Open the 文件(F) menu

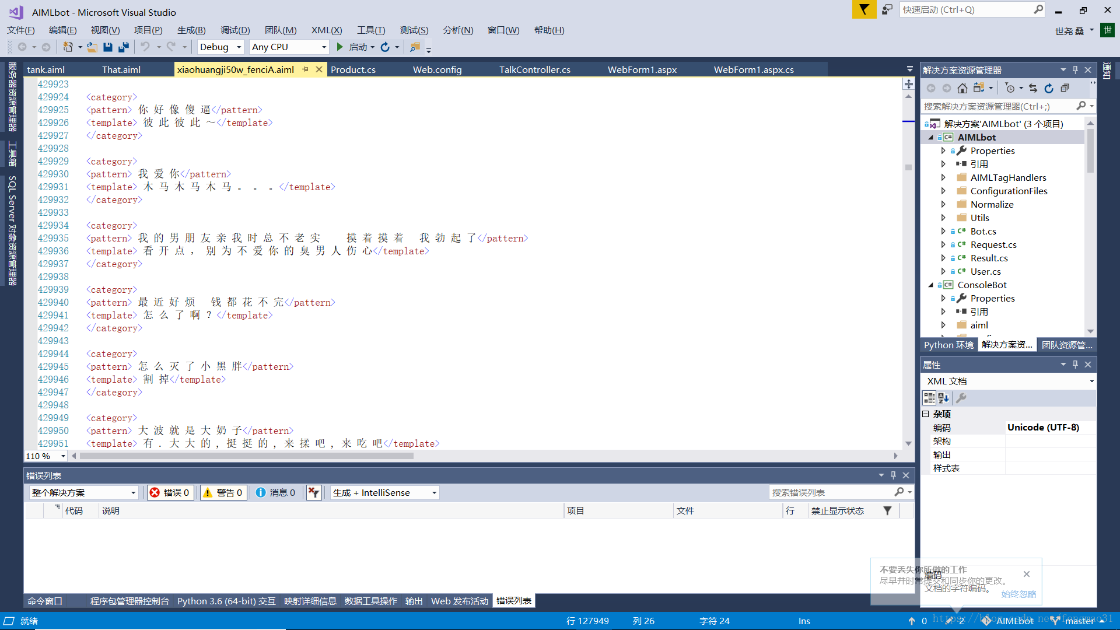click(x=21, y=30)
